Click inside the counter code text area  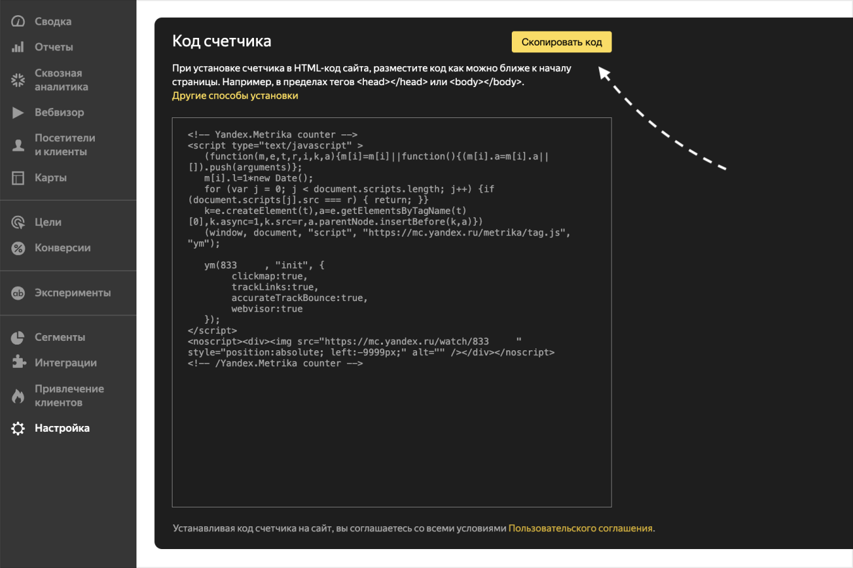coord(392,312)
